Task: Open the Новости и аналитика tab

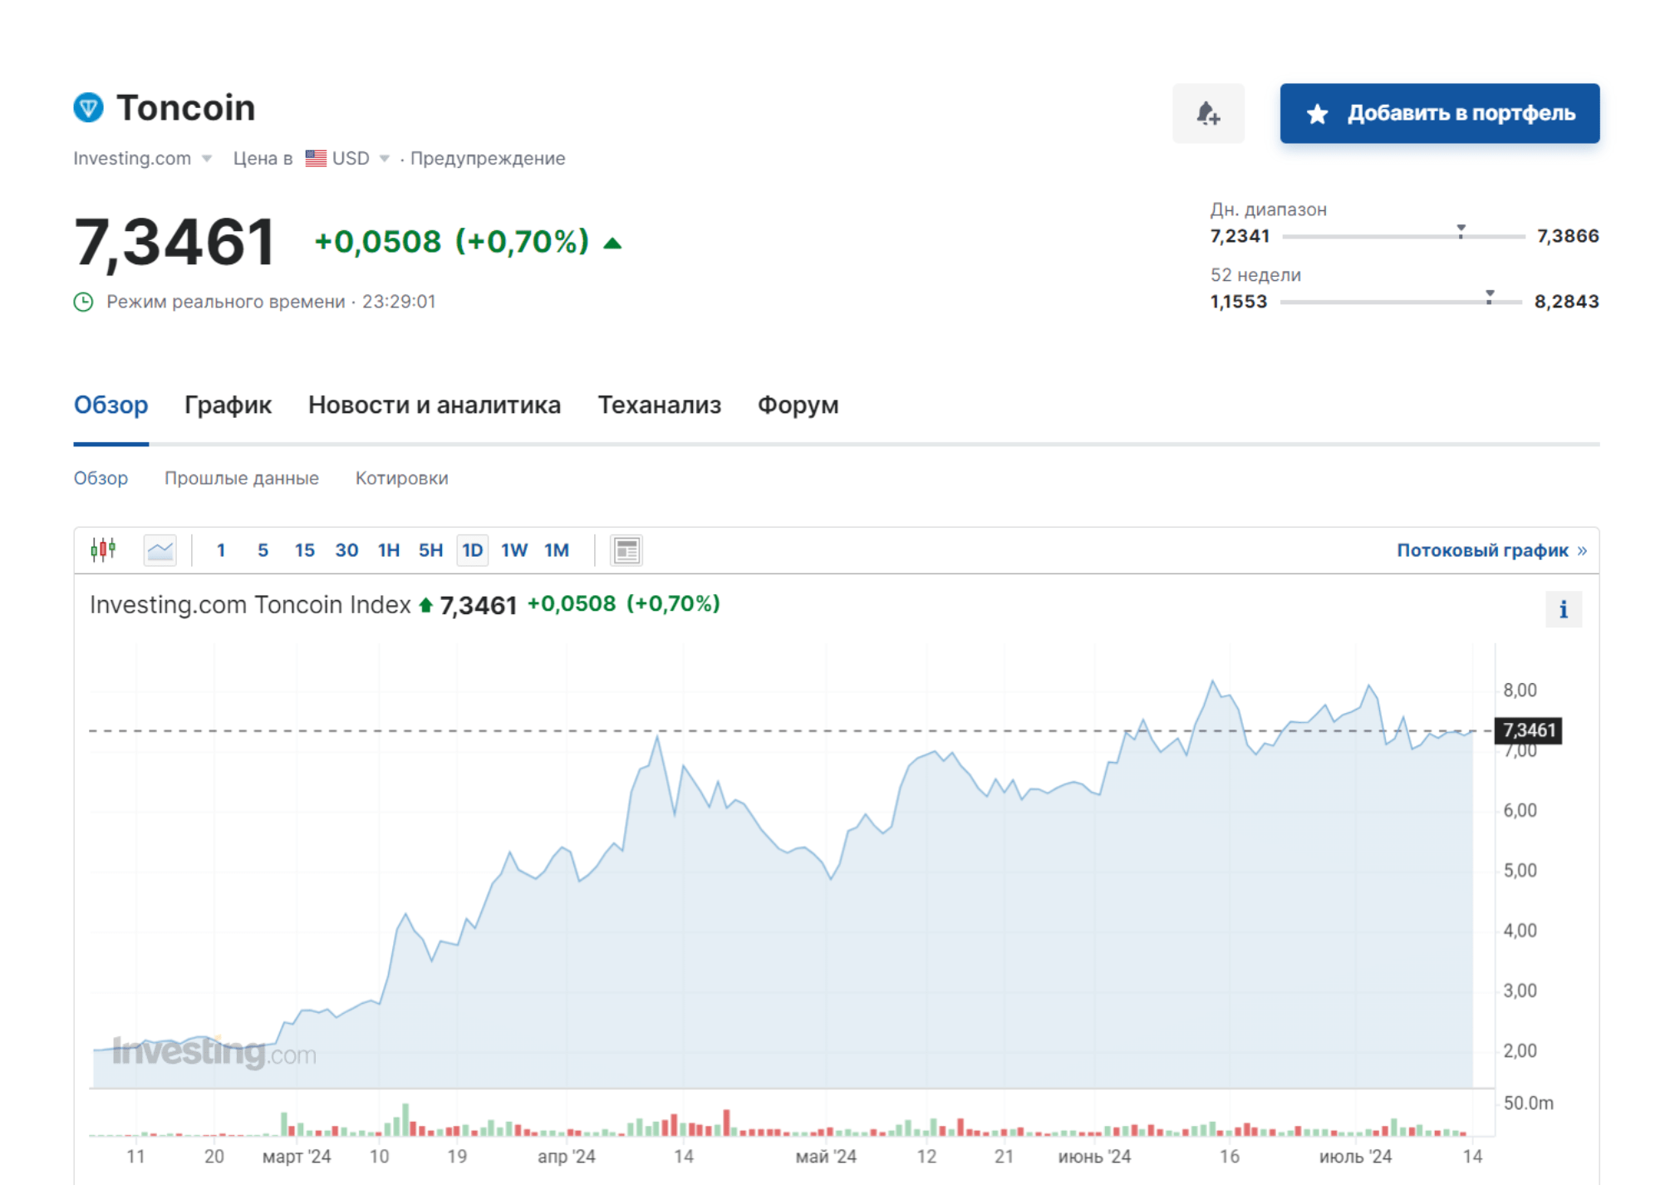Action: pos(435,405)
